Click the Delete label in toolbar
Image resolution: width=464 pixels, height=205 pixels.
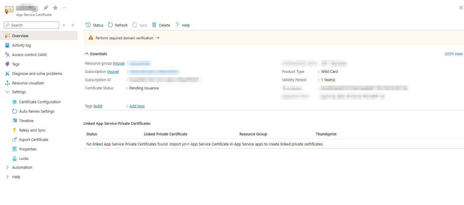tap(165, 25)
